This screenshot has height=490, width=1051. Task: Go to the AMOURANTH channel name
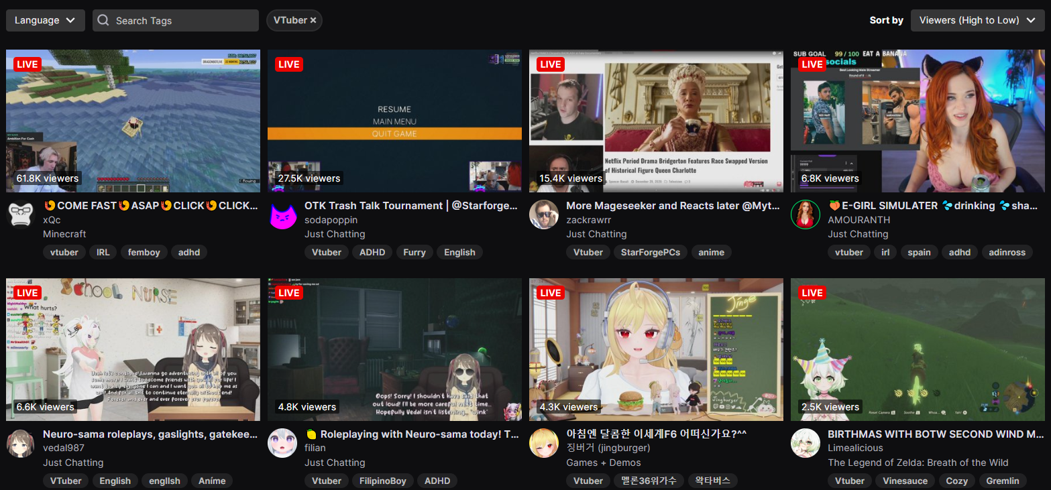(x=859, y=220)
